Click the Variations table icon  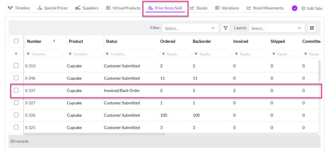point(217,8)
